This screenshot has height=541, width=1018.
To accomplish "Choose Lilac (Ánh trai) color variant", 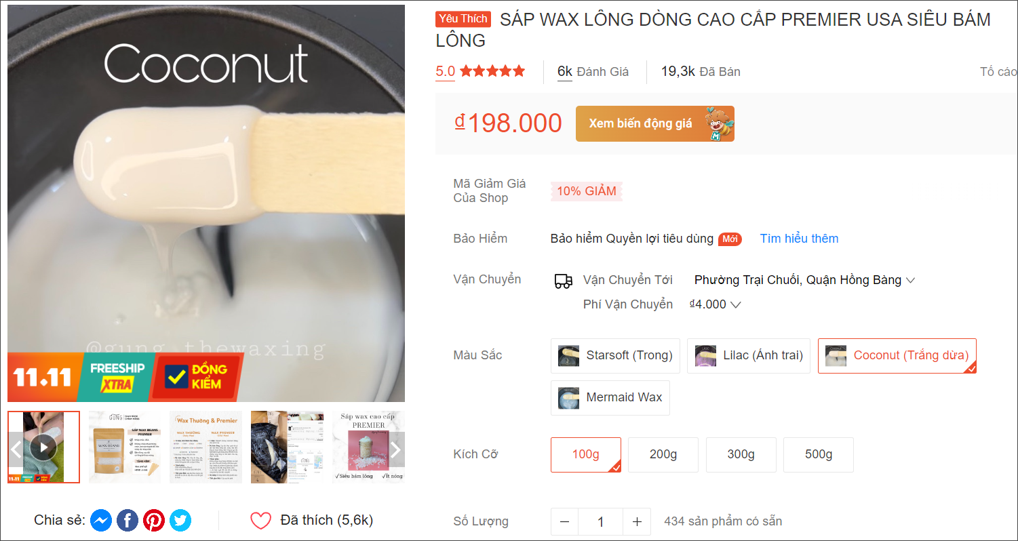I will pyautogui.click(x=748, y=356).
